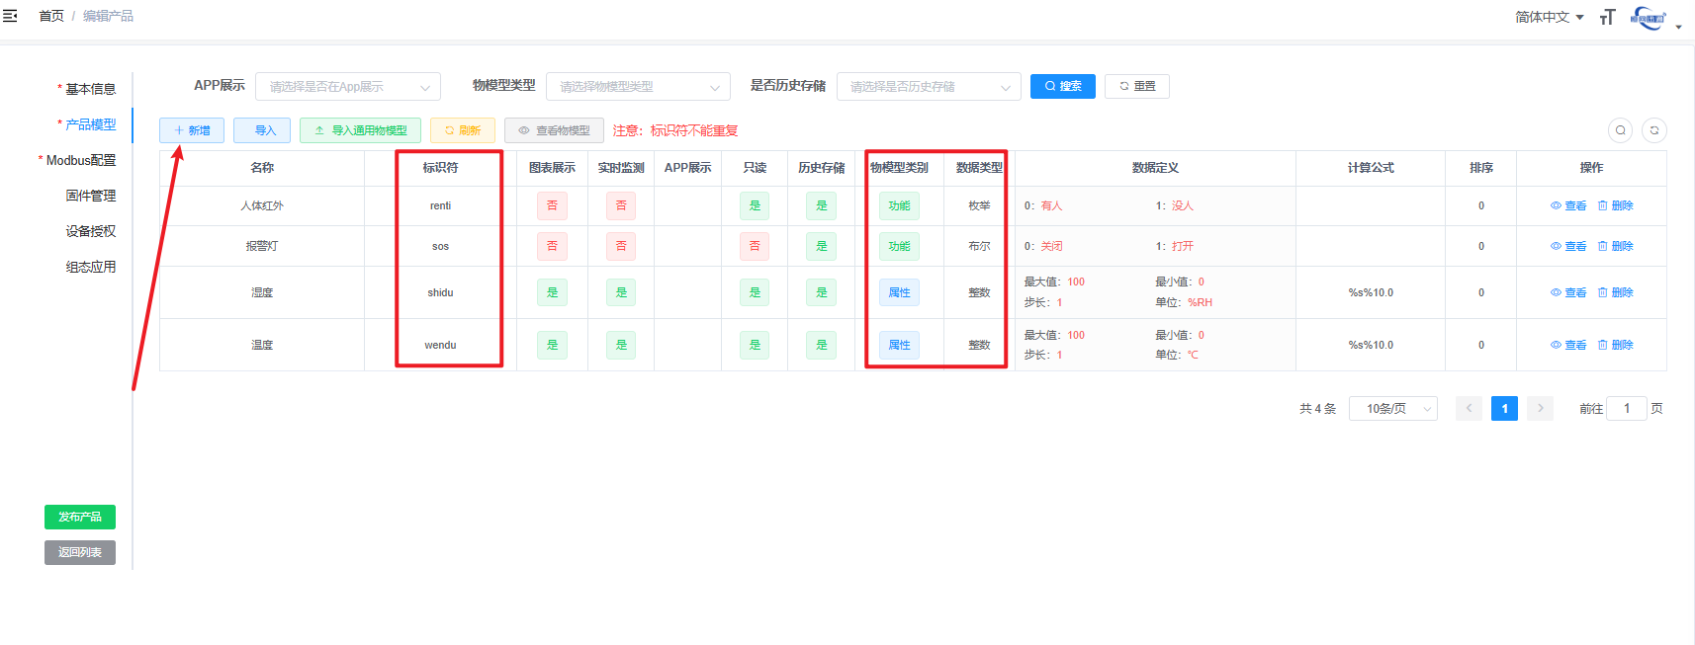Screen dimensions: 1695x645
Task: Select the 固件管理 tab
Action: pos(90,196)
